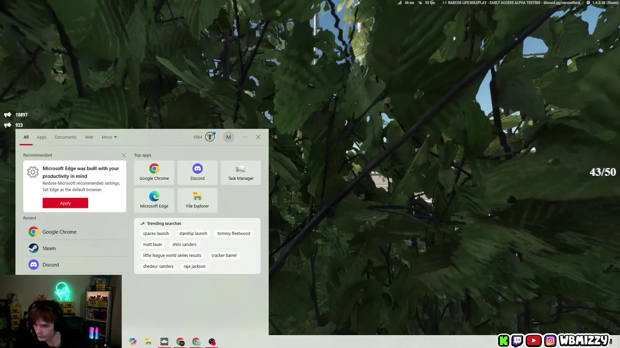Viewport: 620px width, 348px height.
Task: Search trending 'tommy fleetwood'
Action: (x=234, y=233)
